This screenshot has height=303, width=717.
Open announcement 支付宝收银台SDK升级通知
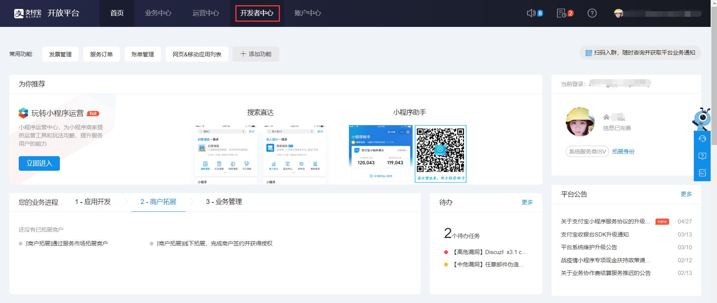pos(594,235)
